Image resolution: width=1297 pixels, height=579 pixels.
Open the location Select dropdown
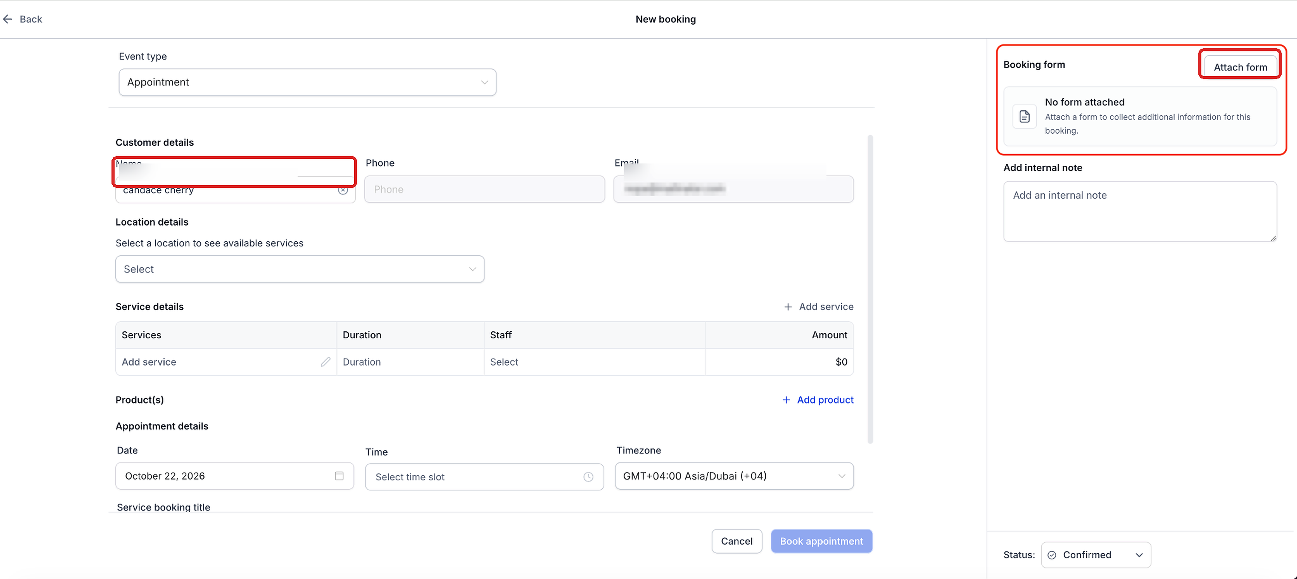(x=300, y=269)
